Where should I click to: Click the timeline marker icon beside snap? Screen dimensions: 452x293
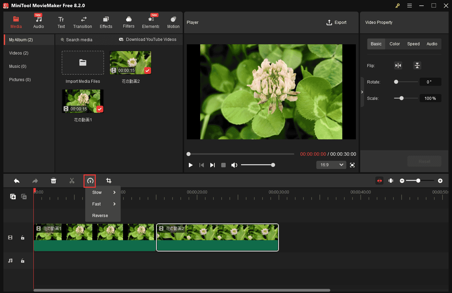(x=391, y=181)
